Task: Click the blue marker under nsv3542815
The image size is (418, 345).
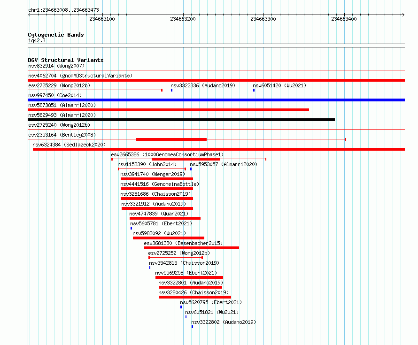Action: [150, 268]
